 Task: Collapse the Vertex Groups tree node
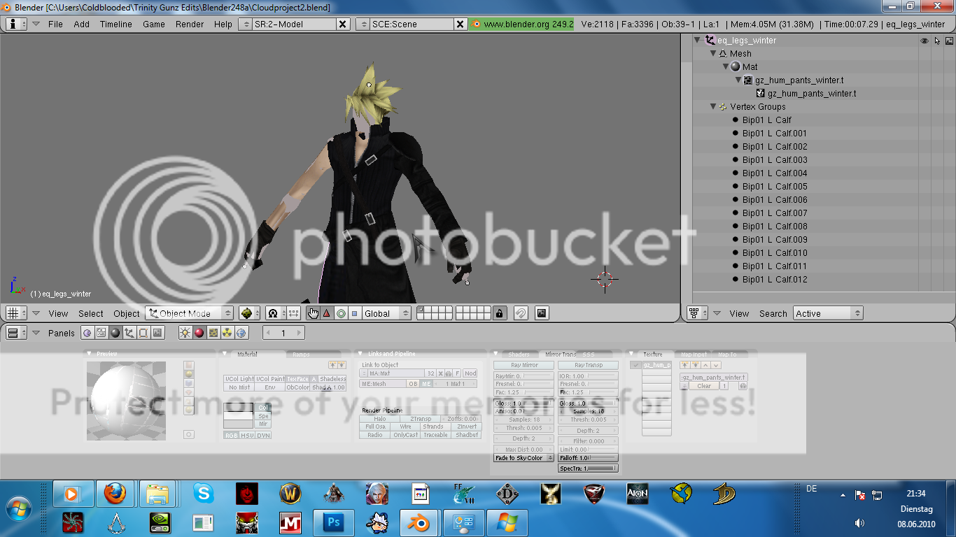click(x=713, y=107)
